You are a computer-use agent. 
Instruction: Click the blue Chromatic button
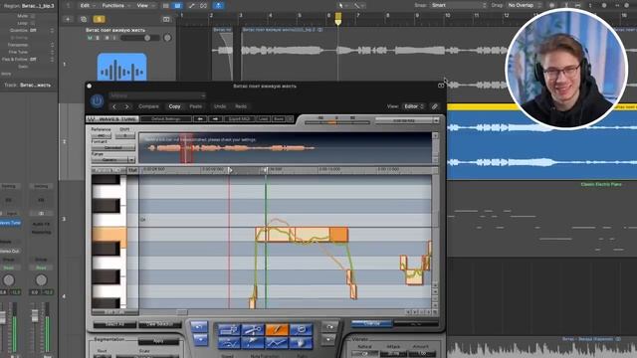[x=371, y=323]
